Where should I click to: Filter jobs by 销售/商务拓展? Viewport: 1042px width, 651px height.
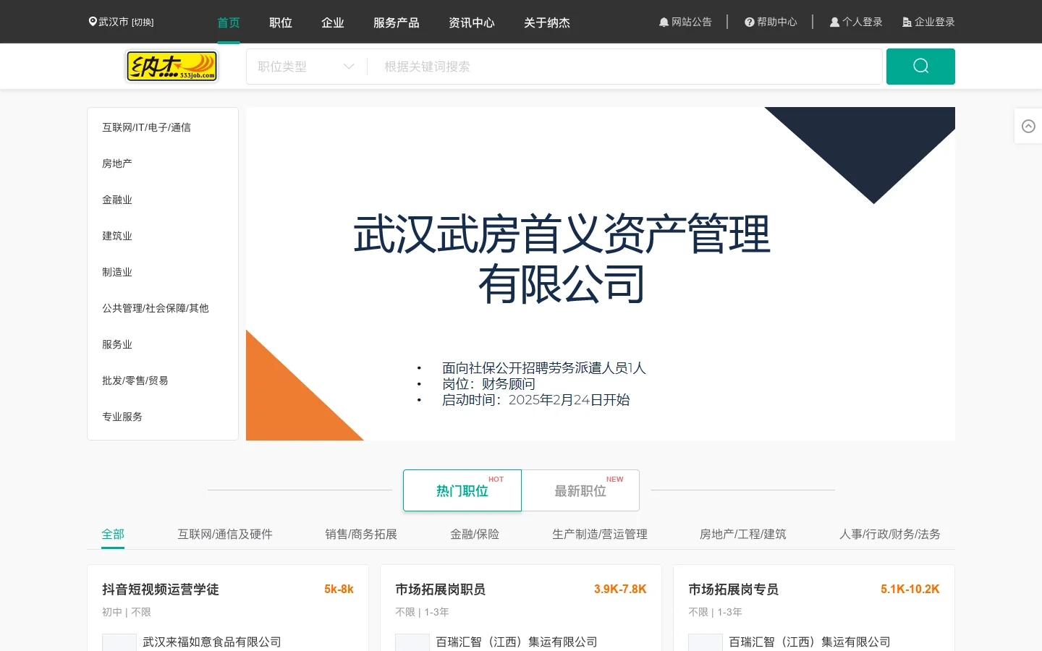coord(361,535)
